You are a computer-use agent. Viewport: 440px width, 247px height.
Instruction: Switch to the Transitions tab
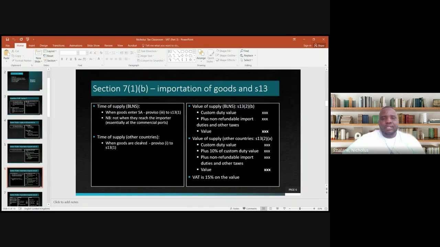(x=58, y=46)
